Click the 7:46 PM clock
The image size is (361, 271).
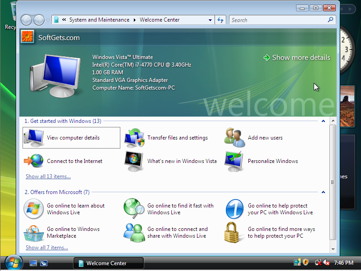point(343,263)
